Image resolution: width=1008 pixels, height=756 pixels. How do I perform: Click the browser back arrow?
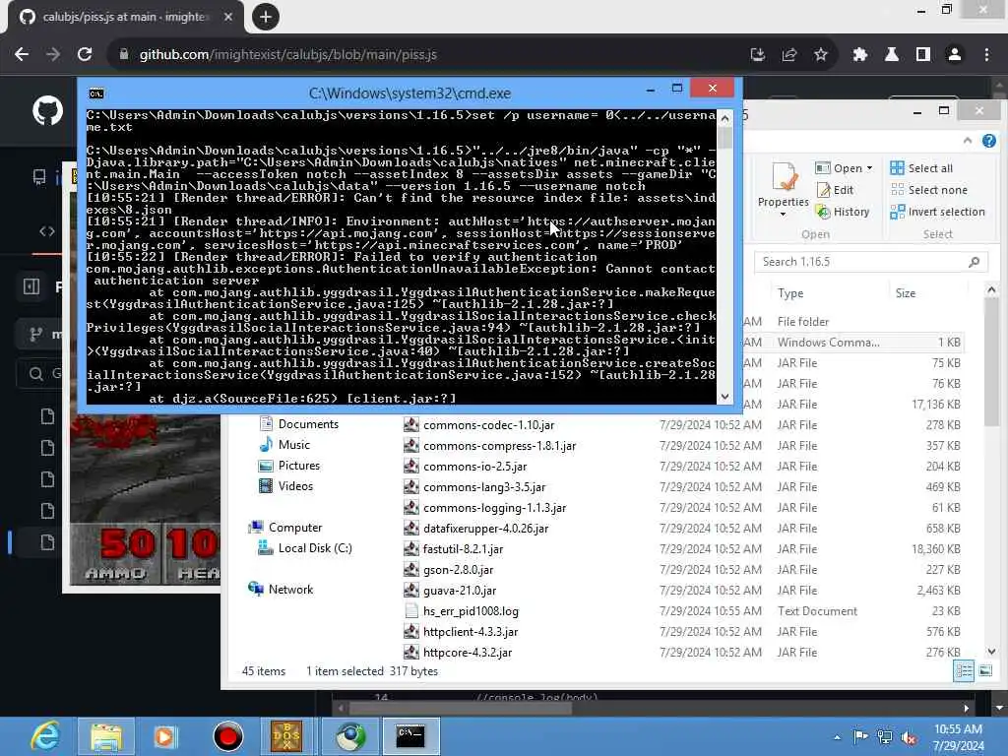[22, 55]
